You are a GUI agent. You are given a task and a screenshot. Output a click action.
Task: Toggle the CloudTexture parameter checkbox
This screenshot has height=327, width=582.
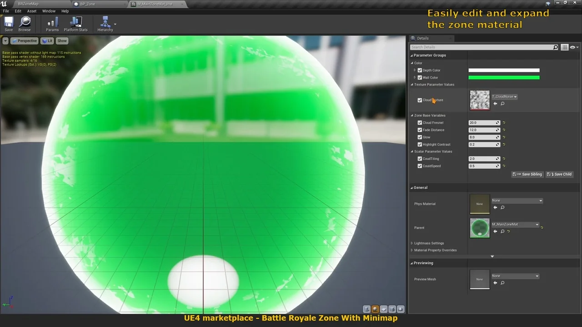(420, 100)
